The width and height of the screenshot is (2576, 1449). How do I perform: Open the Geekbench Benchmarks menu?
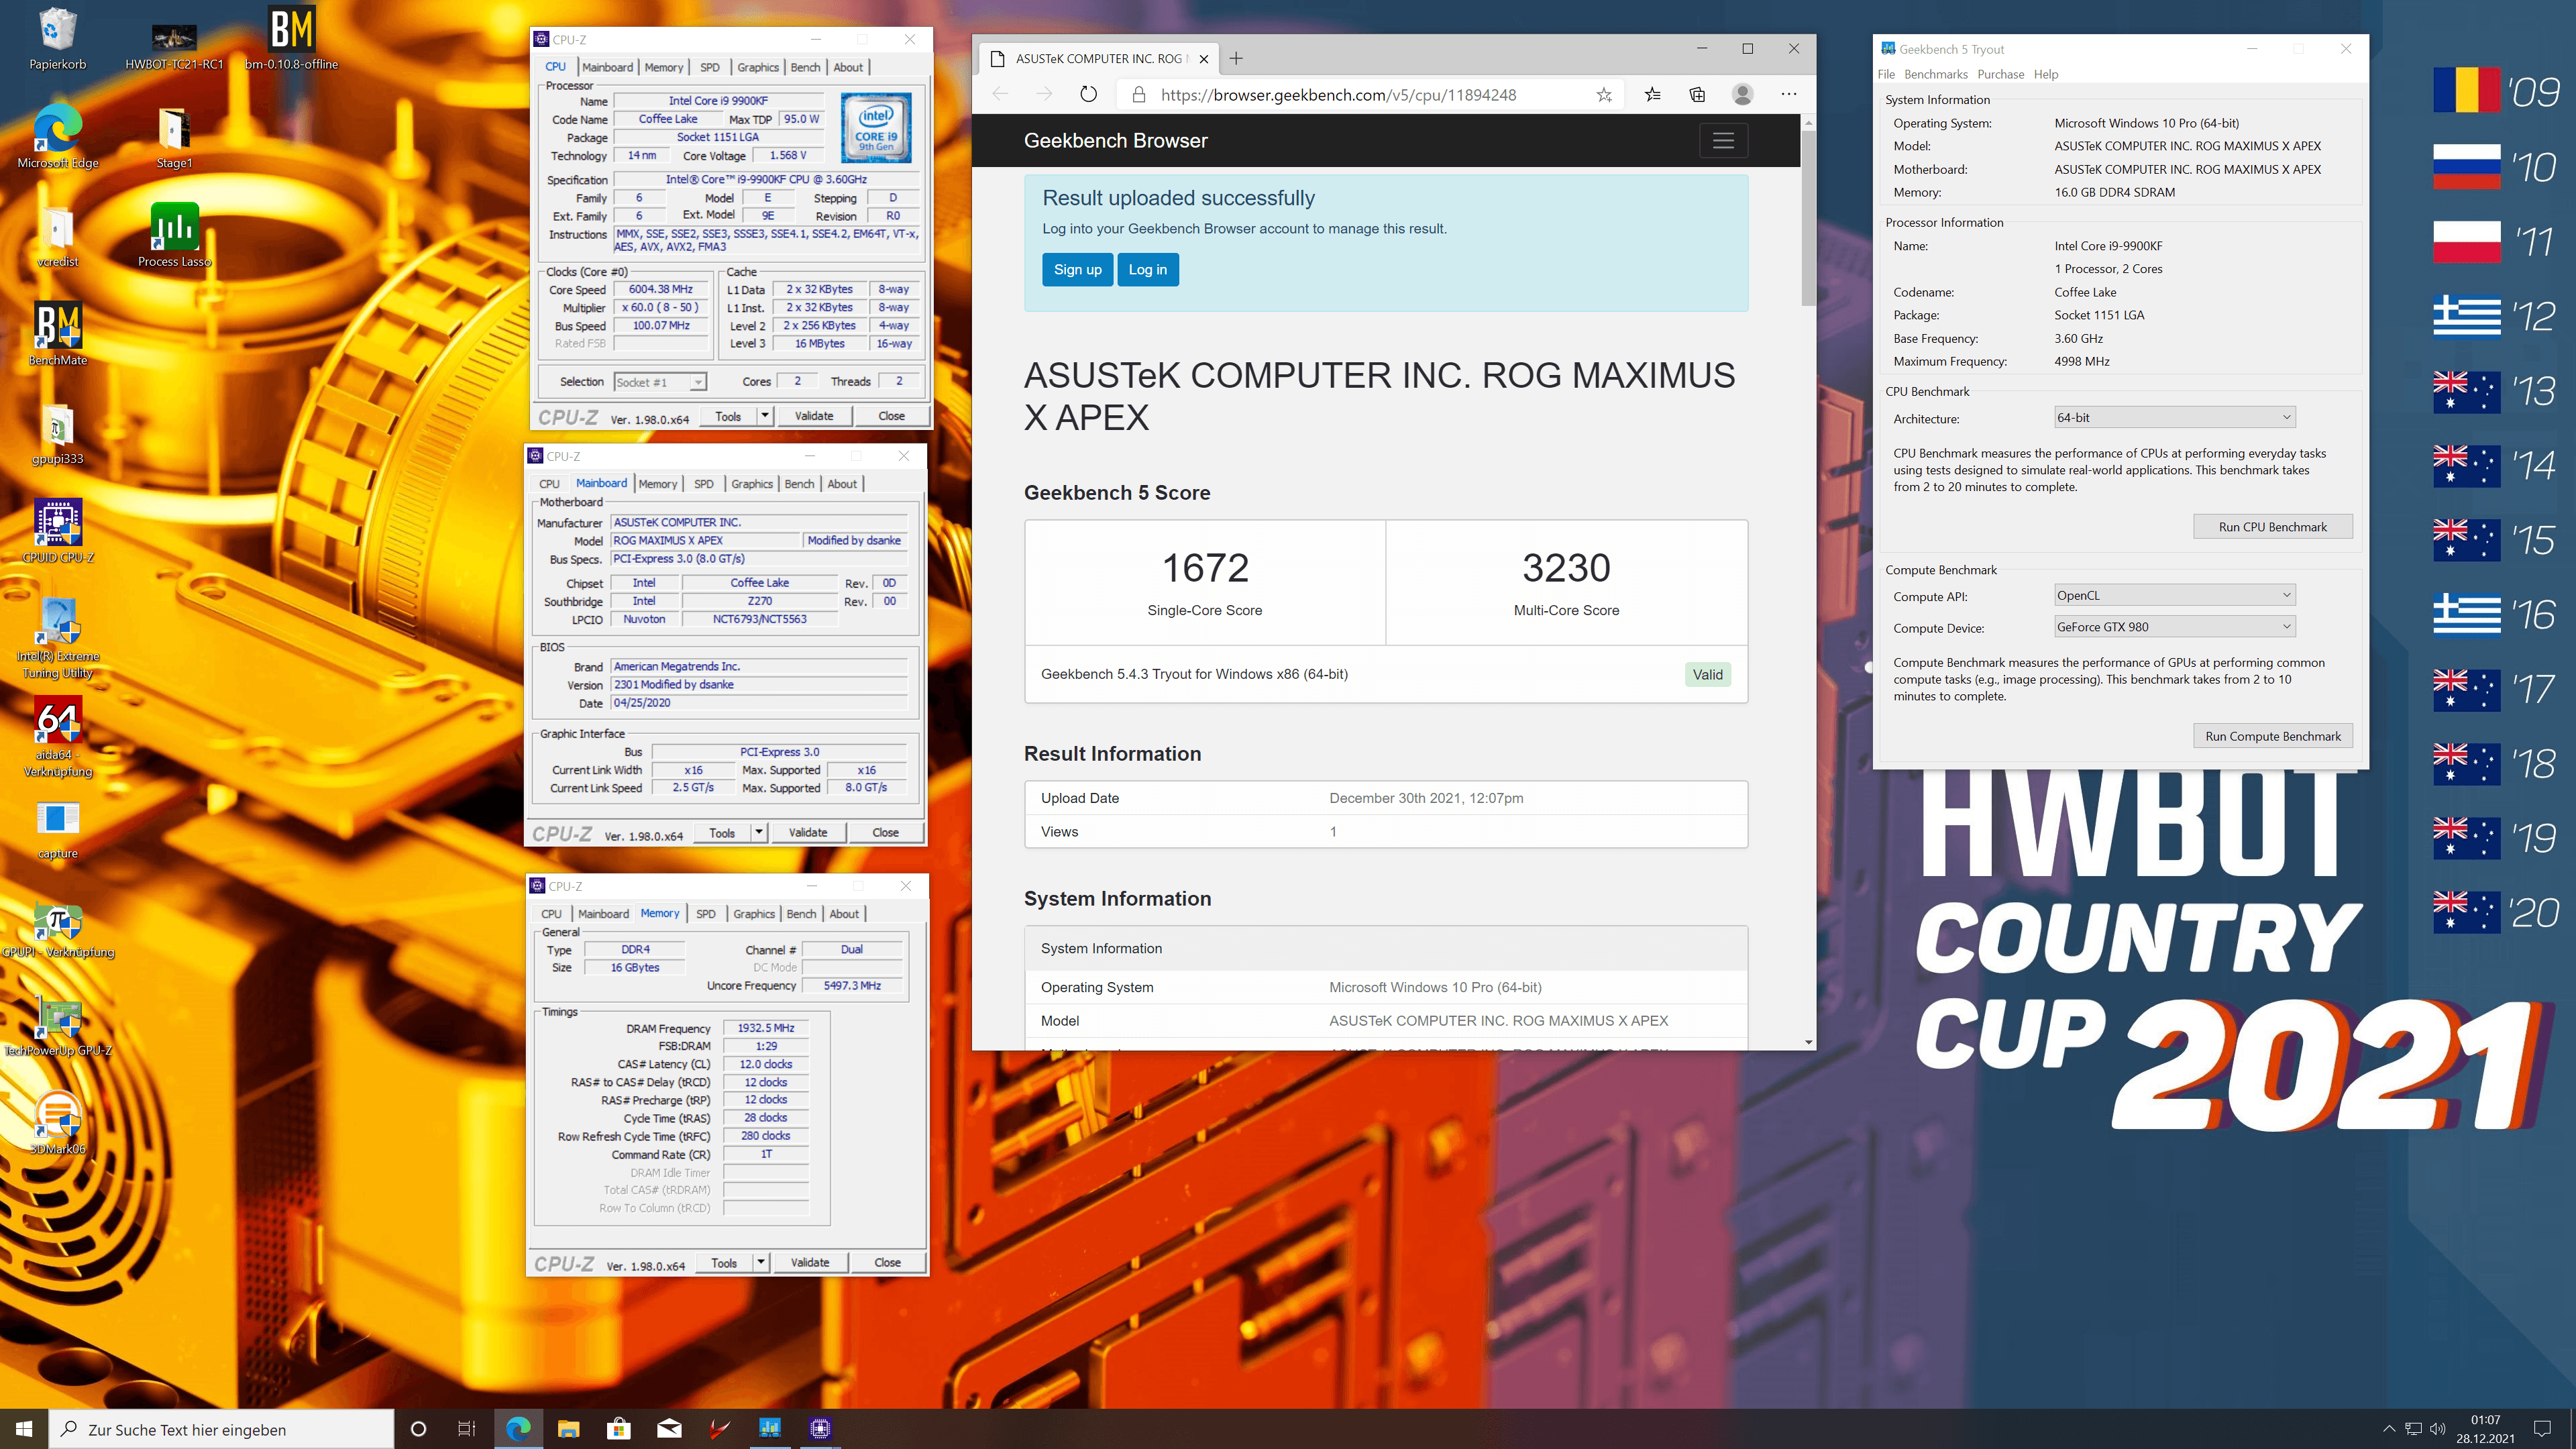tap(1935, 74)
